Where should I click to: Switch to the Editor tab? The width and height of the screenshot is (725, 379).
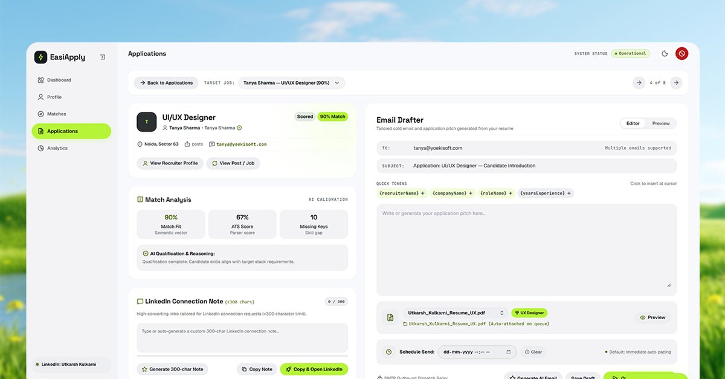click(x=633, y=123)
